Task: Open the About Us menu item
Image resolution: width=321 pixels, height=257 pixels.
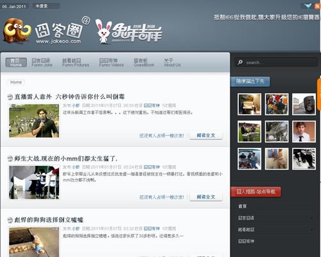Action: pos(172,62)
